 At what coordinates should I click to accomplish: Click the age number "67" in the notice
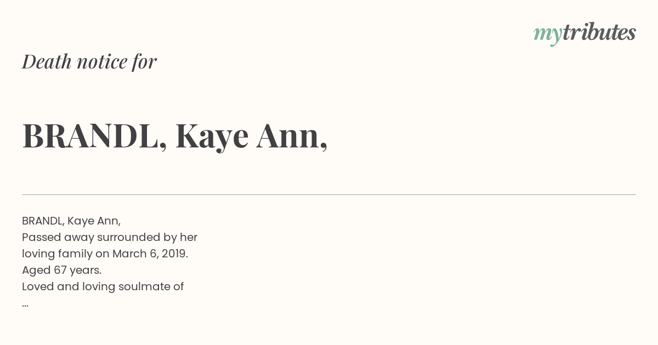click(60, 270)
